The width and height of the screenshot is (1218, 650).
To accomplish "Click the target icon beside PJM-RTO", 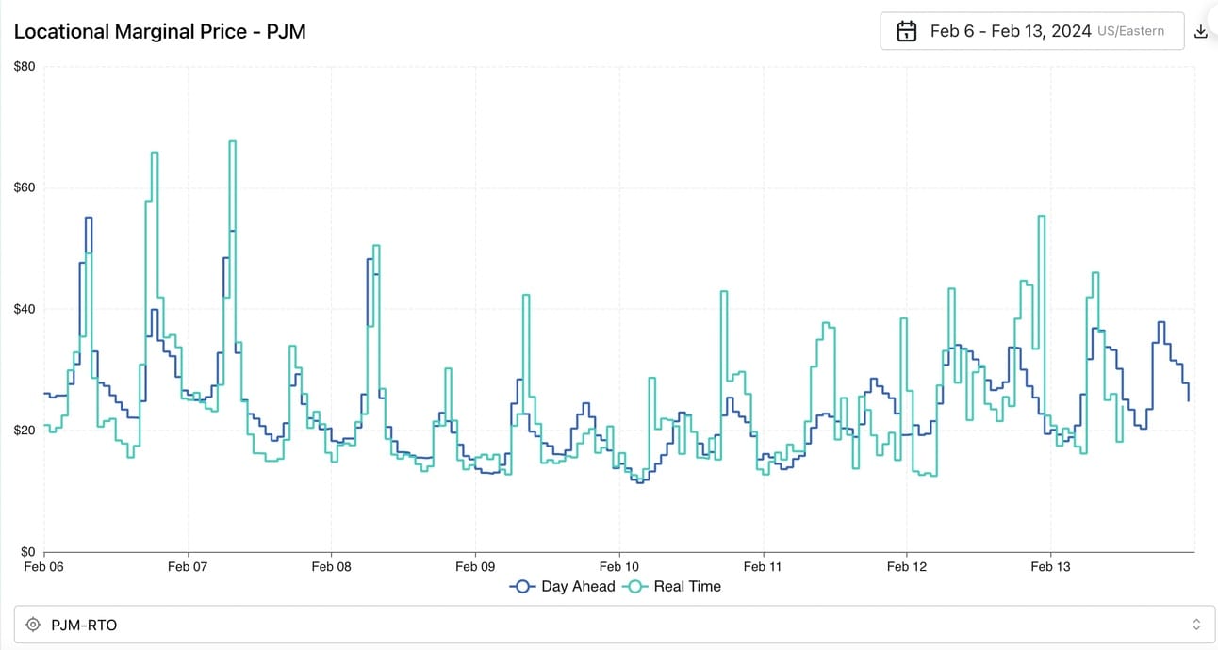I will (33, 625).
